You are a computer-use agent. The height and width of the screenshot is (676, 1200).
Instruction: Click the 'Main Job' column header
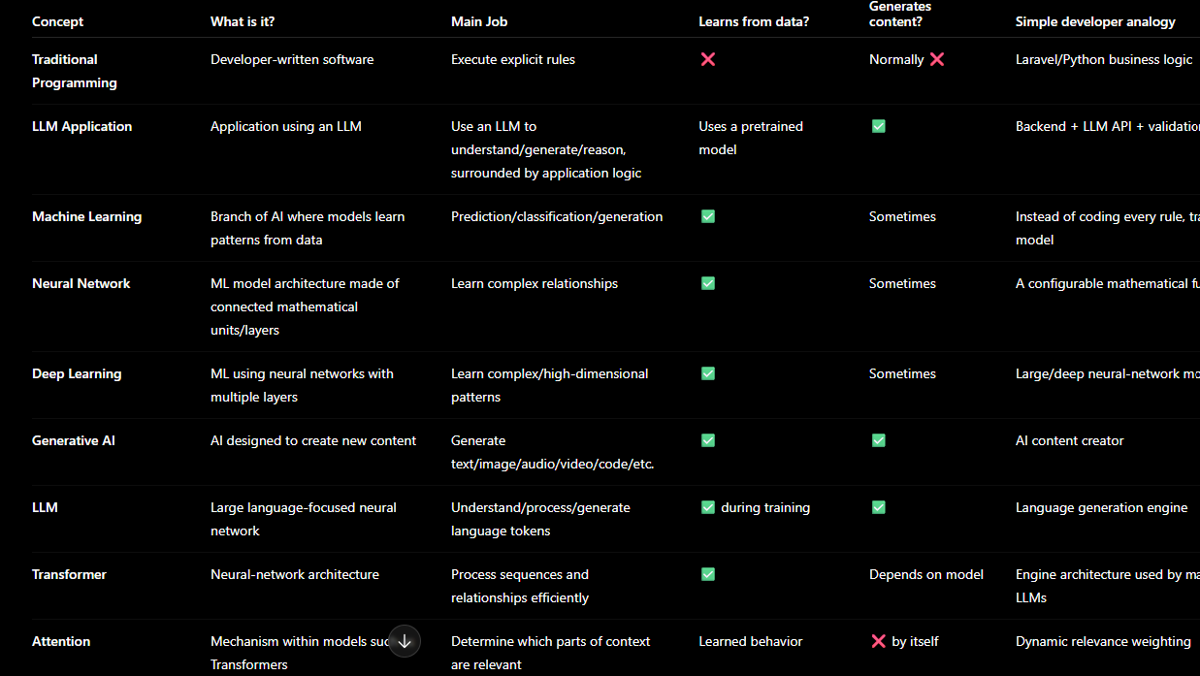click(x=479, y=21)
